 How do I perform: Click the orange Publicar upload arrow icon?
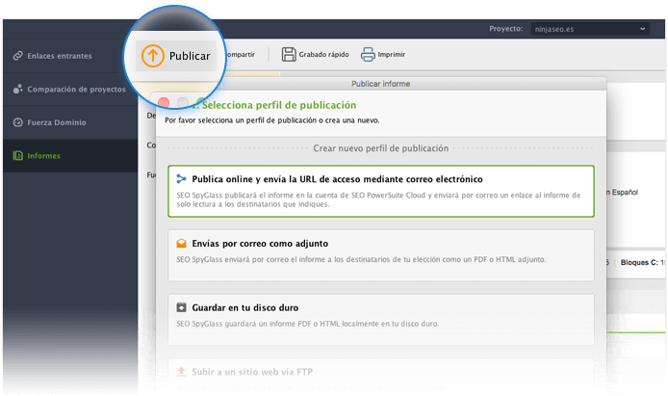(x=152, y=56)
